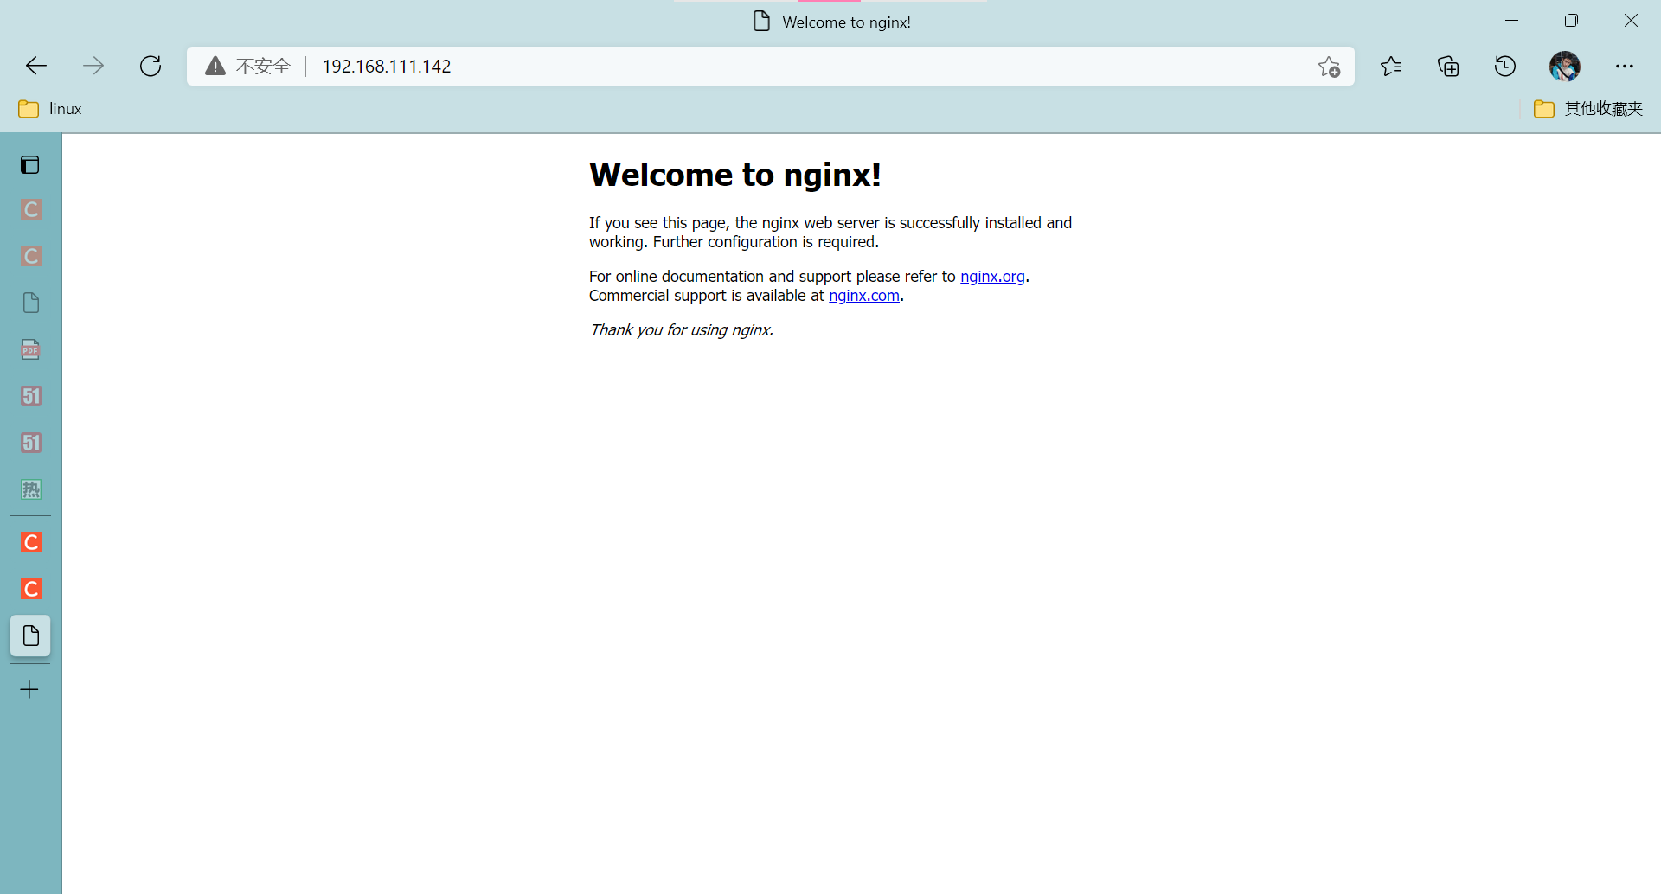This screenshot has height=894, width=1661.
Task: Open the Settings and more ellipsis menu
Action: tap(1625, 67)
